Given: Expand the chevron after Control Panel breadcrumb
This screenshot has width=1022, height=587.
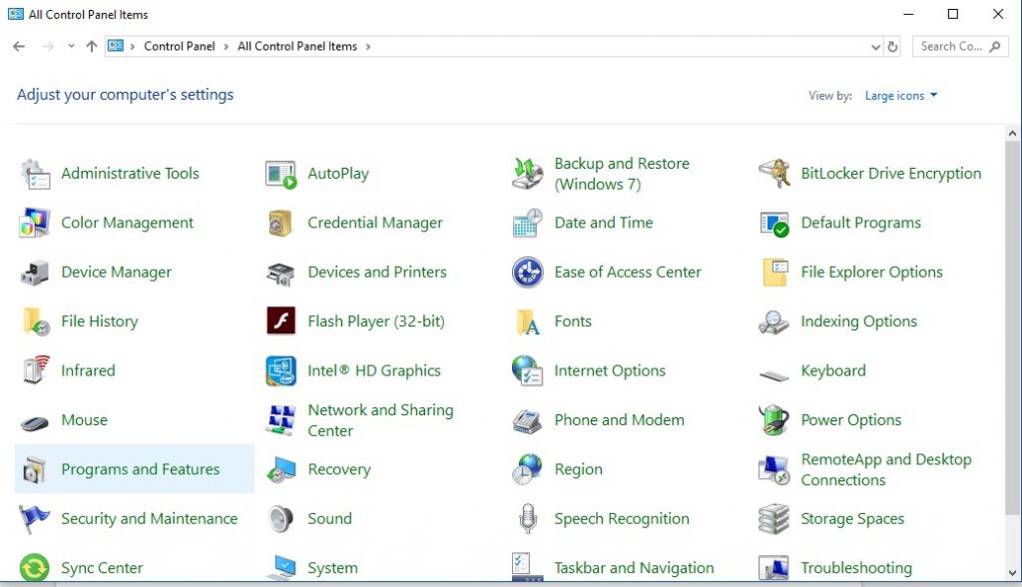Looking at the screenshot, I should pos(227,47).
